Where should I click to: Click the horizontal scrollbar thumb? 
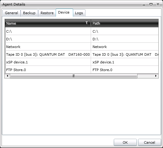(x=74, y=76)
